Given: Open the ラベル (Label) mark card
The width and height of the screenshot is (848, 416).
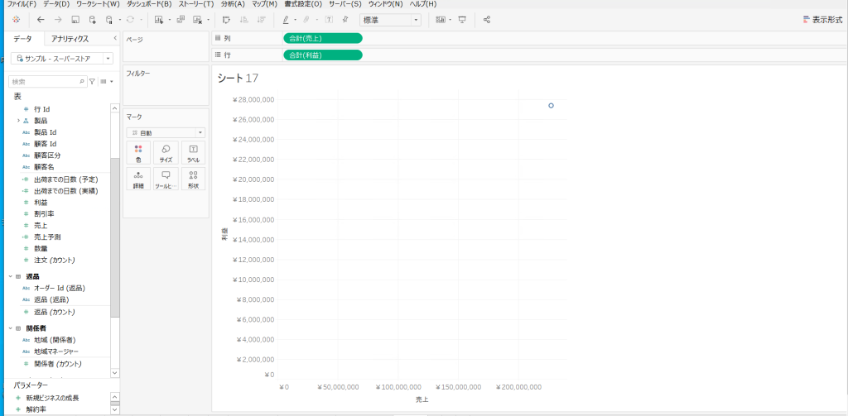Looking at the screenshot, I should 193,152.
